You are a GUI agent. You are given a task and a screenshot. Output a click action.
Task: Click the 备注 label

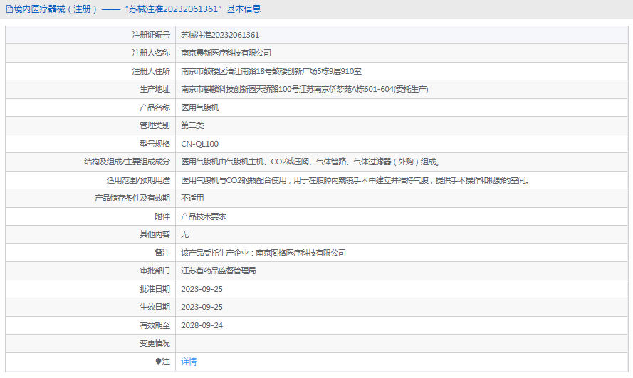(x=162, y=253)
